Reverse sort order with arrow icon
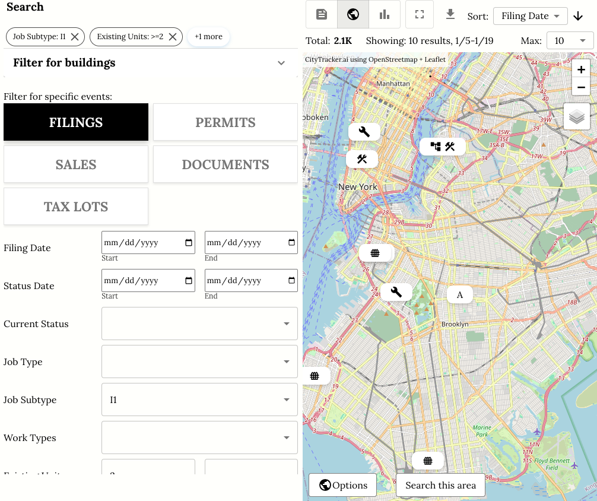Viewport: 597px width, 501px height. pos(578,16)
